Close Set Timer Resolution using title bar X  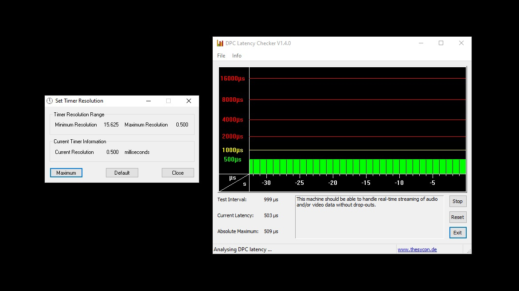tap(189, 101)
